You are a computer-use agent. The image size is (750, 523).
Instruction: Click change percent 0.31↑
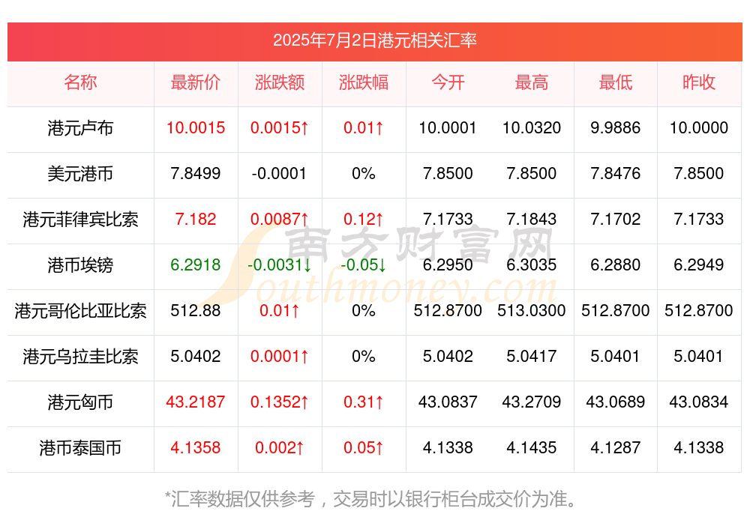pyautogui.click(x=364, y=402)
